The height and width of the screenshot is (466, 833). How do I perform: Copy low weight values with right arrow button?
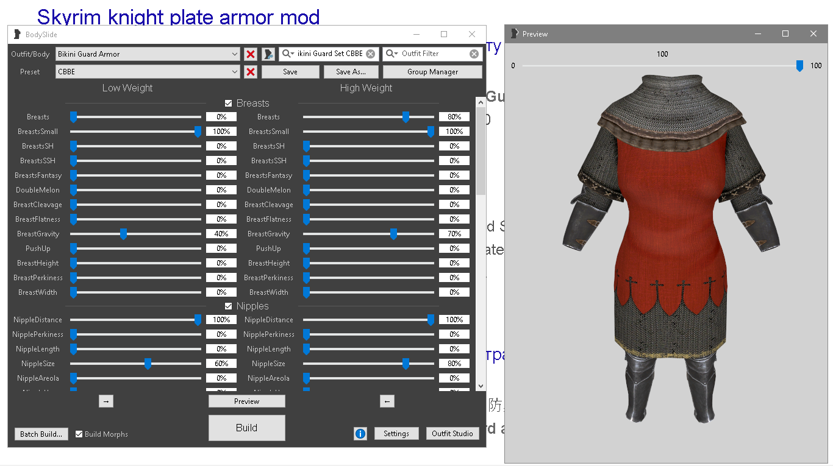coord(106,401)
